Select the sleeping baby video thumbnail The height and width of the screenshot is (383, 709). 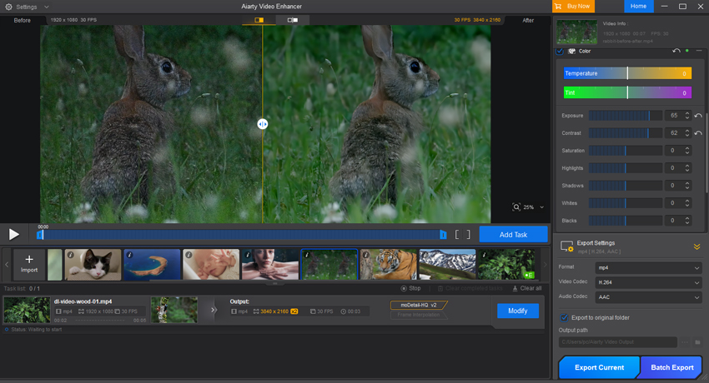coord(211,265)
